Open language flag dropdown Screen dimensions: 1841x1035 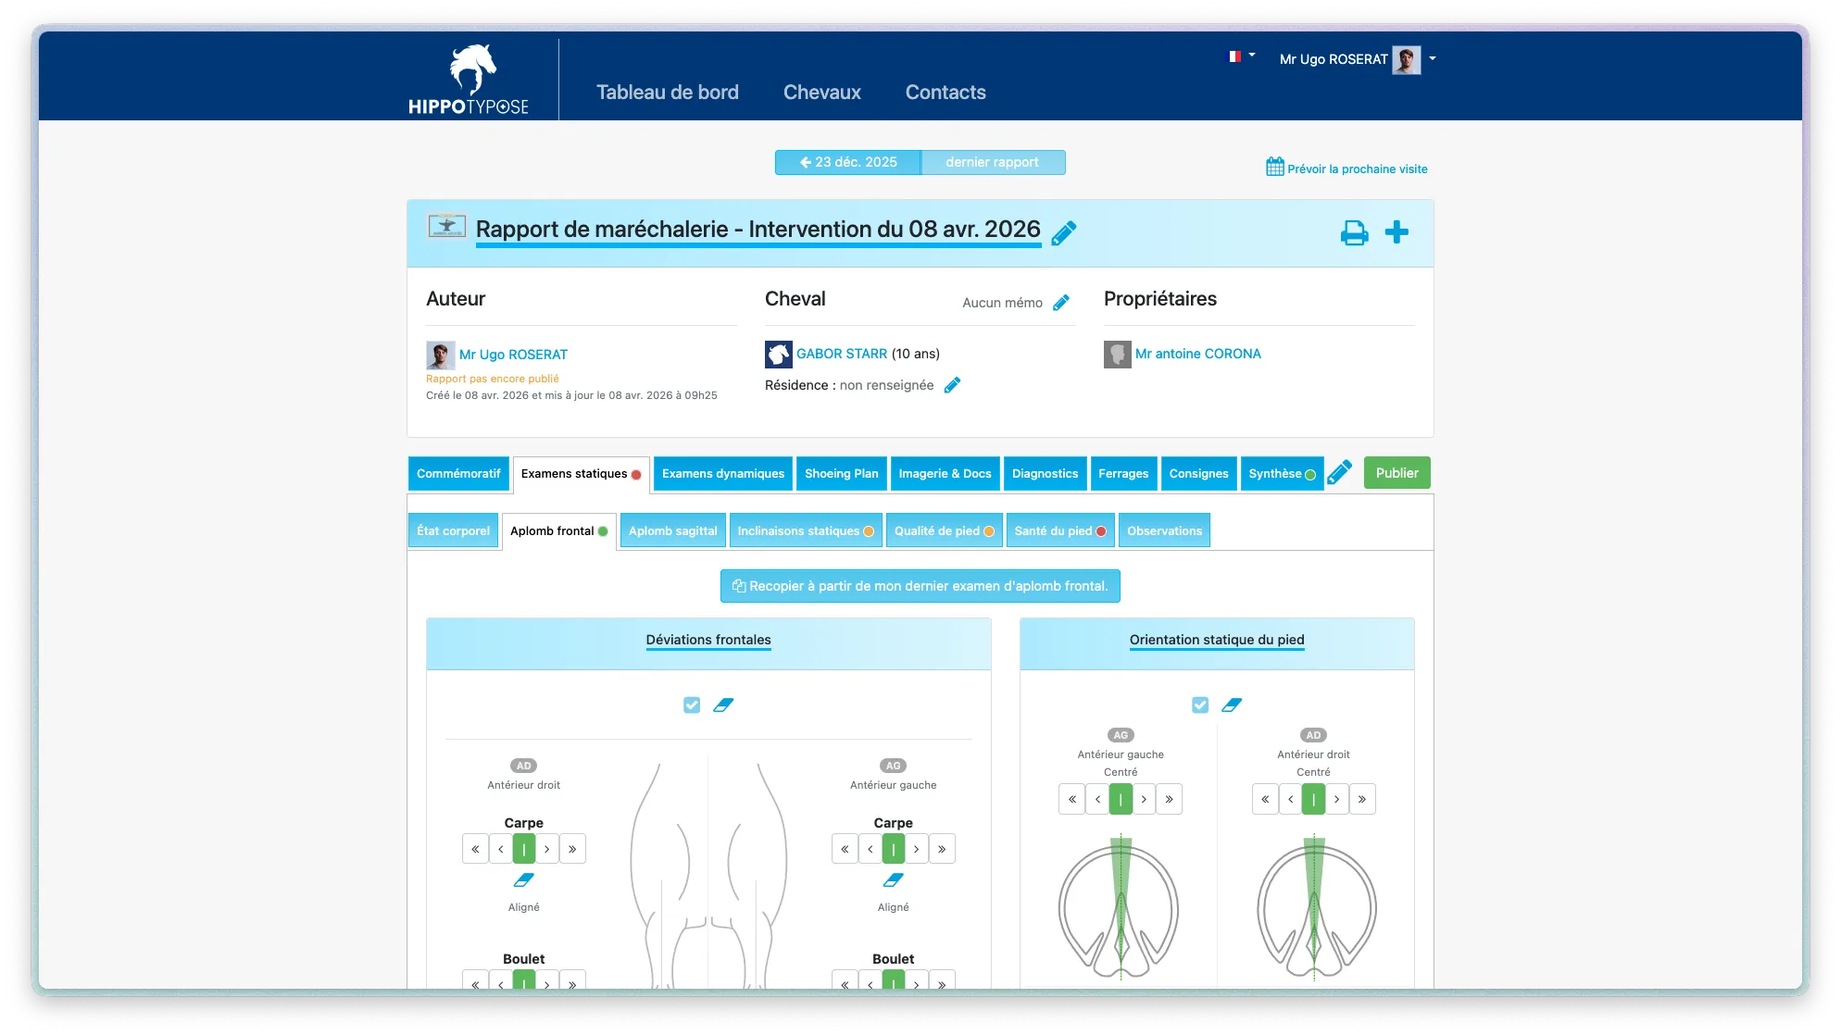coord(1241,56)
